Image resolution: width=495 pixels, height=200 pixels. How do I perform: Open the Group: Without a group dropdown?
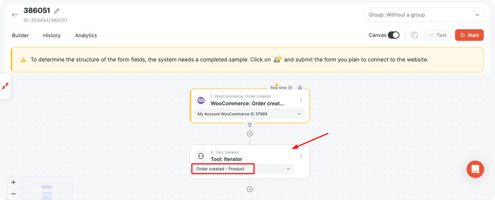click(x=424, y=15)
